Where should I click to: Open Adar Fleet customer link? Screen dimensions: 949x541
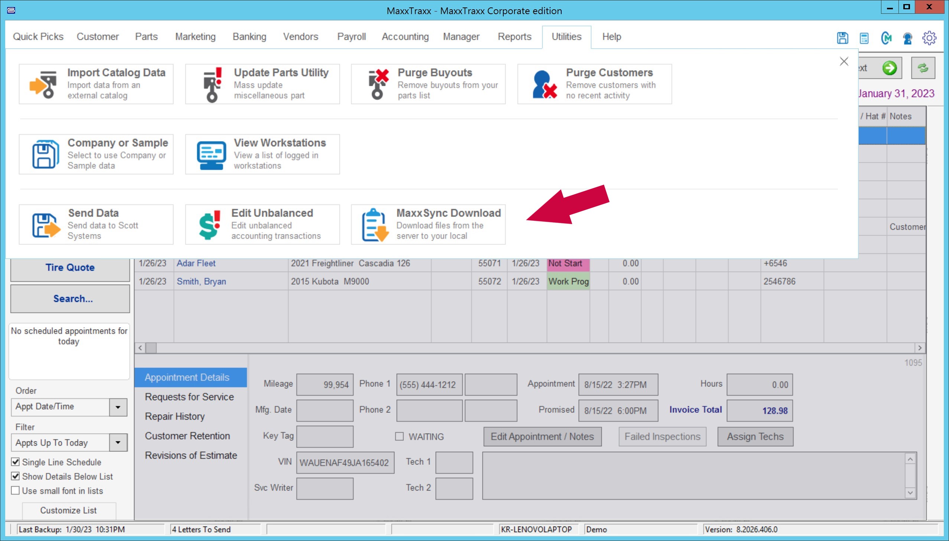(x=196, y=263)
